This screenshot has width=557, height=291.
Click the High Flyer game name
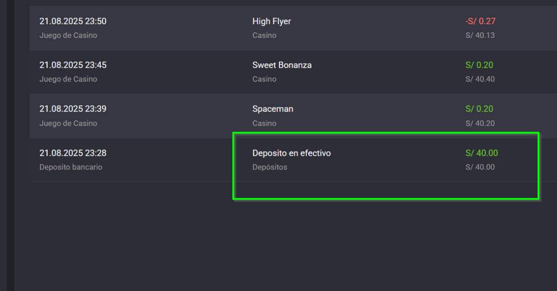(272, 21)
